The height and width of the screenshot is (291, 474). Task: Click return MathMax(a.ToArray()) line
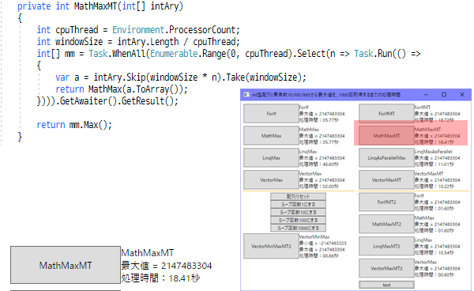pos(122,89)
